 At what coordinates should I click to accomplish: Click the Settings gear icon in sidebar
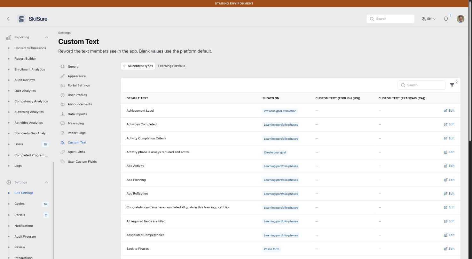[x=9, y=182]
